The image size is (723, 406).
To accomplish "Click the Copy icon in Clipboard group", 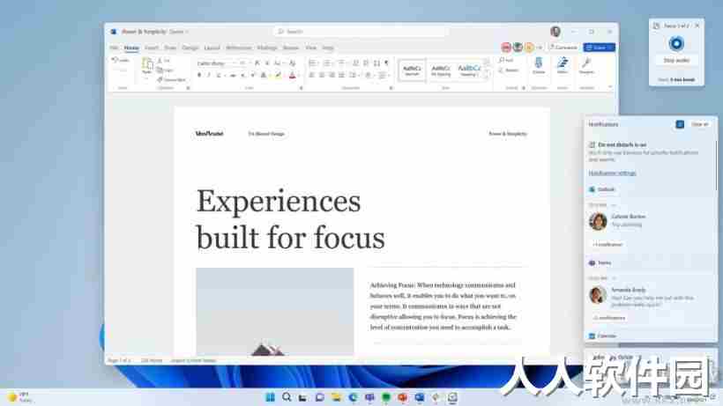I will (x=160, y=70).
